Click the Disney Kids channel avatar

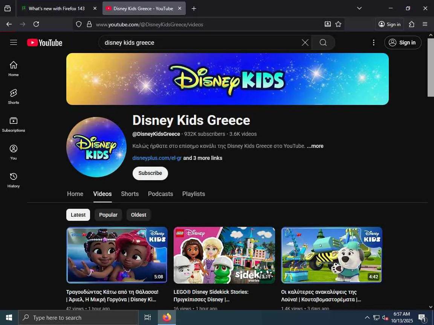coord(96,147)
